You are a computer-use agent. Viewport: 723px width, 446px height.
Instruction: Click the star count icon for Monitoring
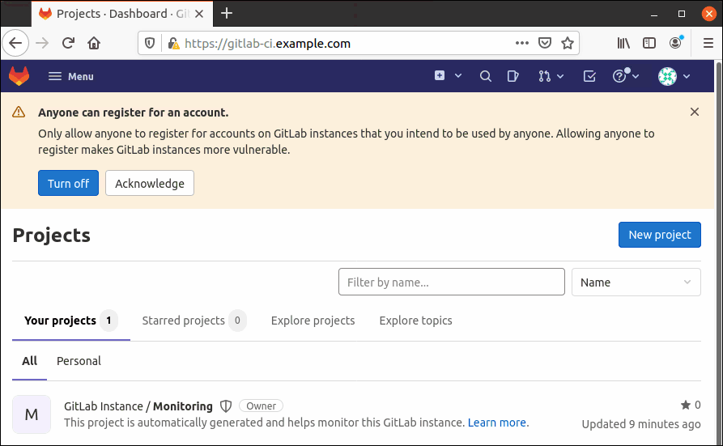[x=686, y=405]
